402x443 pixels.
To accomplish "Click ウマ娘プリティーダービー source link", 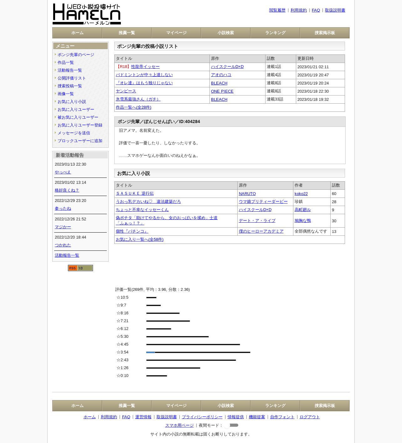I will point(263,202).
